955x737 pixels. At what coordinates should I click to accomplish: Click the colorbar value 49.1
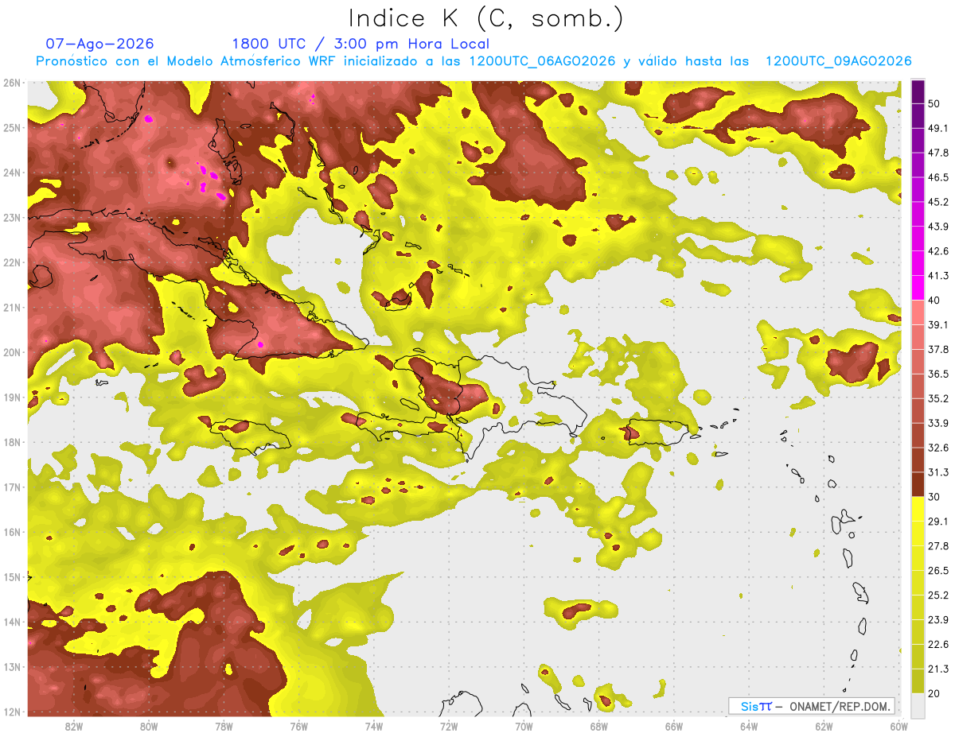938,128
